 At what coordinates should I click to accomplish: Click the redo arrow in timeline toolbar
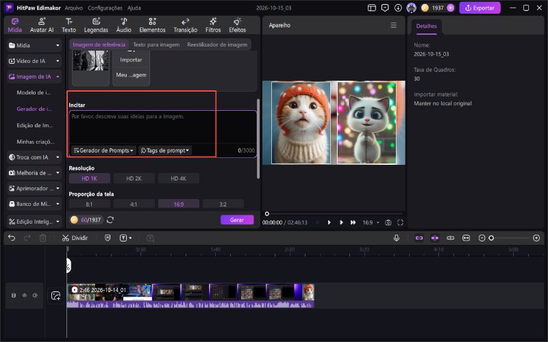(x=27, y=238)
